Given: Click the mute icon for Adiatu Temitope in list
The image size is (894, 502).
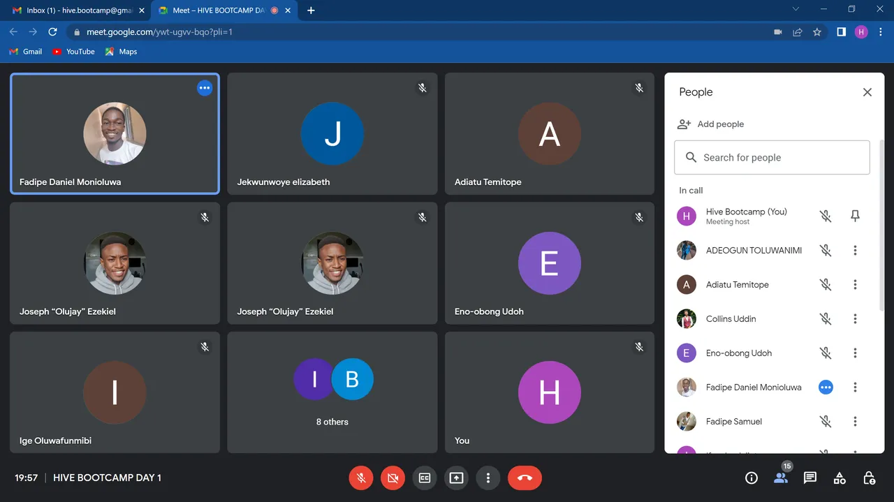Looking at the screenshot, I should (826, 285).
